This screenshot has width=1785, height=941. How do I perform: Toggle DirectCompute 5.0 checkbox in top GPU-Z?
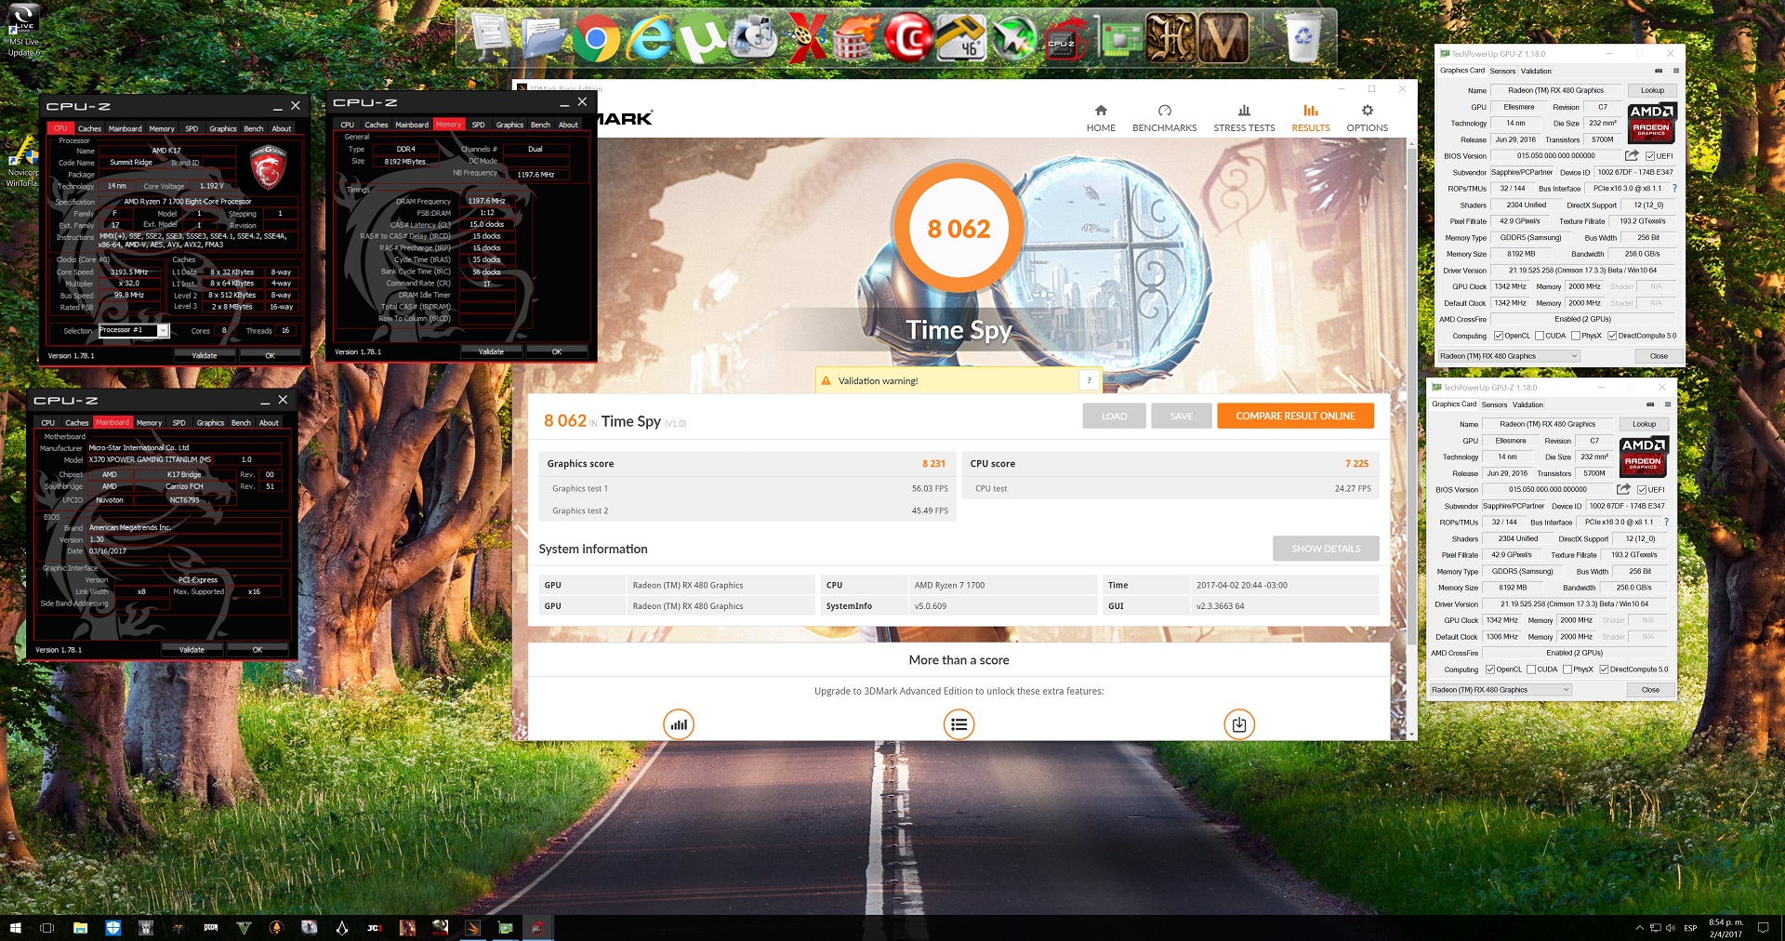point(1612,336)
